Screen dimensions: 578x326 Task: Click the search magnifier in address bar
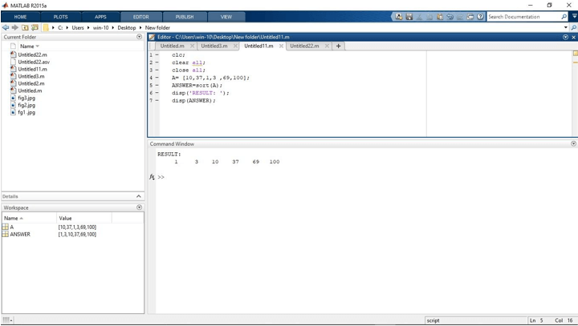coord(573,27)
